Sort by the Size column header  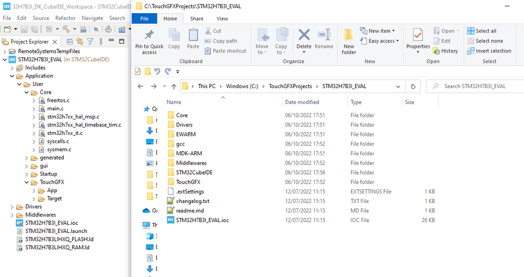(410, 102)
